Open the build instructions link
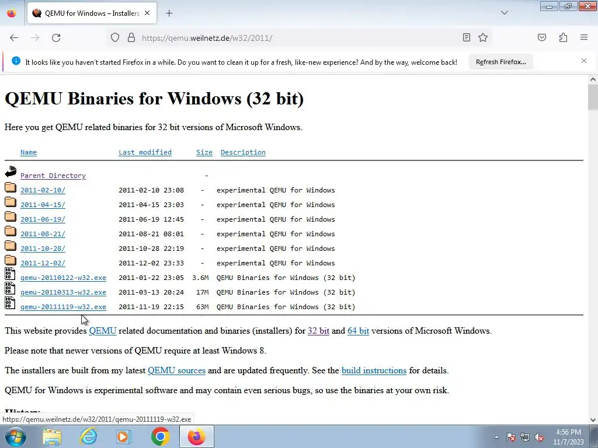 (374, 370)
